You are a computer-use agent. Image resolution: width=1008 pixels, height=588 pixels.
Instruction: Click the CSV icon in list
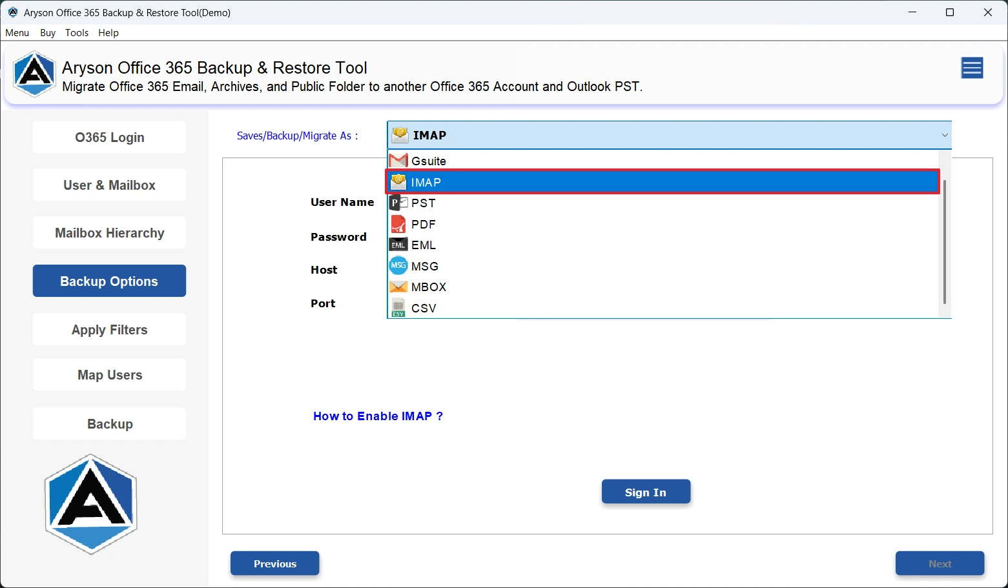398,308
